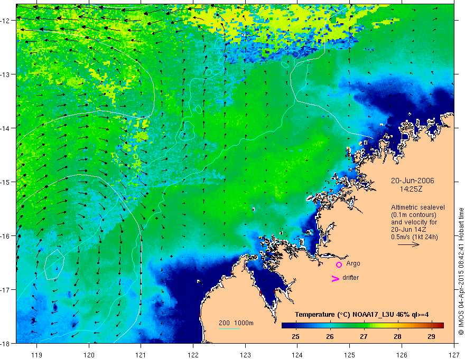
Task: Click the colorbar value 25
Action: click(296, 337)
